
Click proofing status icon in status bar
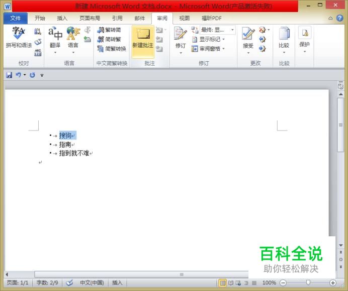[x=69, y=282]
